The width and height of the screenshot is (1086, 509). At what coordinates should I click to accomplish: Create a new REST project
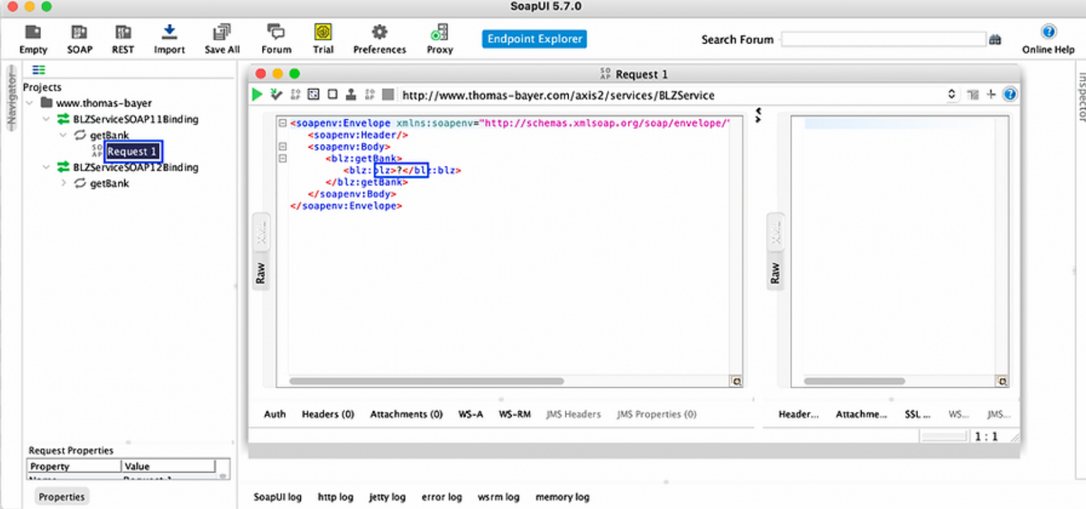tap(123, 39)
